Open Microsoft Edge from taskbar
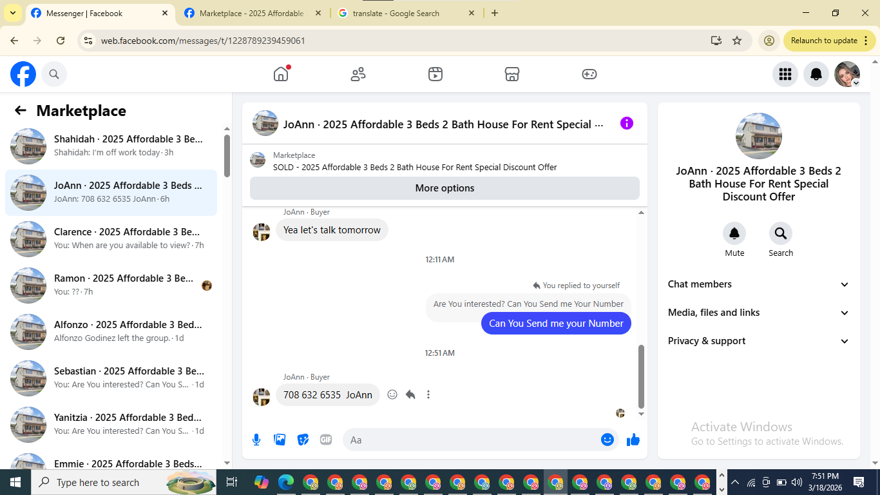 tap(286, 482)
